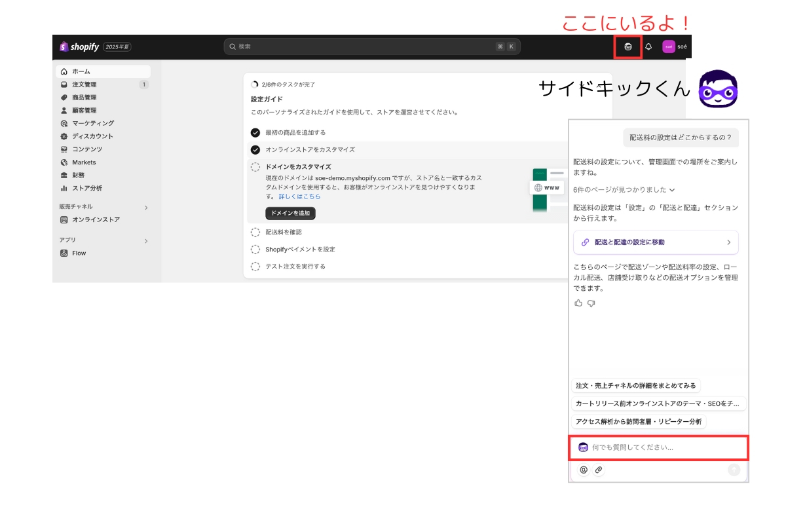786x524 pixels.
Task: Open the 詳しくはこちら link
Action: click(299, 196)
